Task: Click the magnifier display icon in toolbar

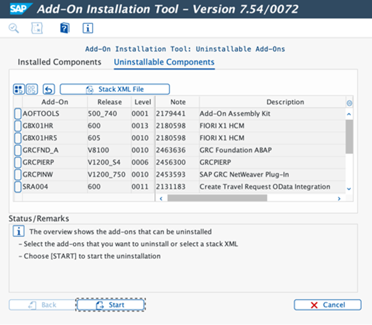Action: click(13, 28)
